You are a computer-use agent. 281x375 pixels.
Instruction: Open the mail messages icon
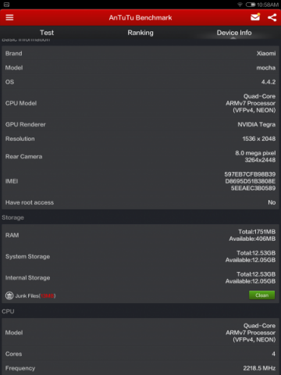click(x=255, y=17)
